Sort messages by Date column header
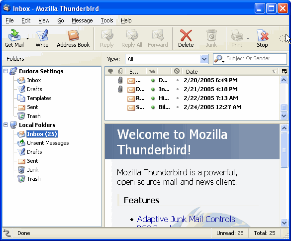The width and height of the screenshot is (291, 241). [230, 71]
